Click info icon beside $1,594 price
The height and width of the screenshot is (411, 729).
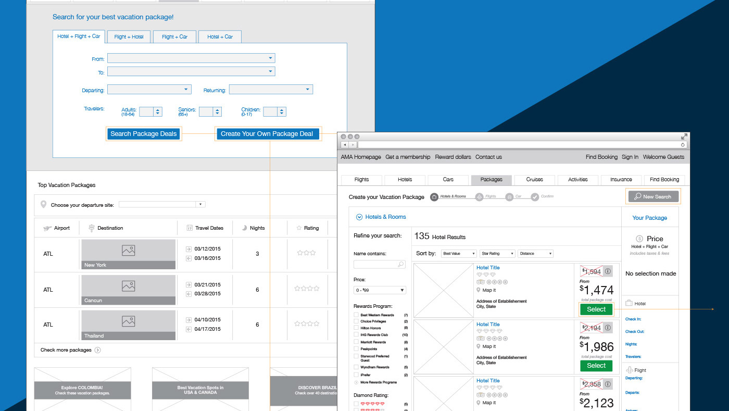point(607,271)
